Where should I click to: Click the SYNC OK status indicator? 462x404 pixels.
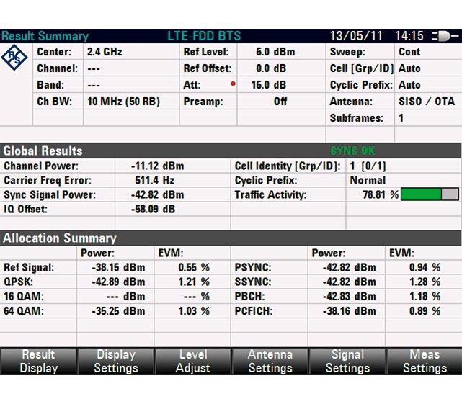coord(353,151)
